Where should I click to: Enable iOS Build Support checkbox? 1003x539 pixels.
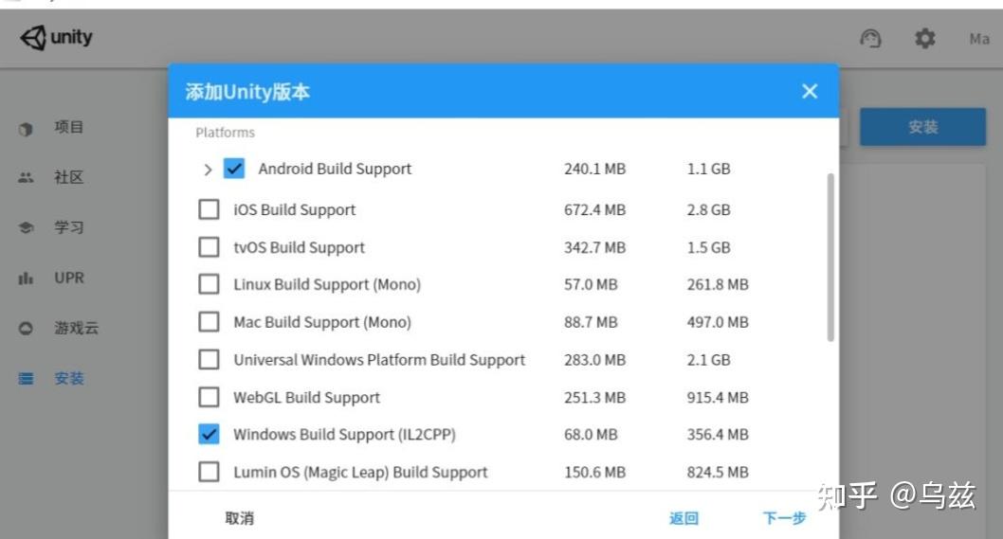[209, 209]
